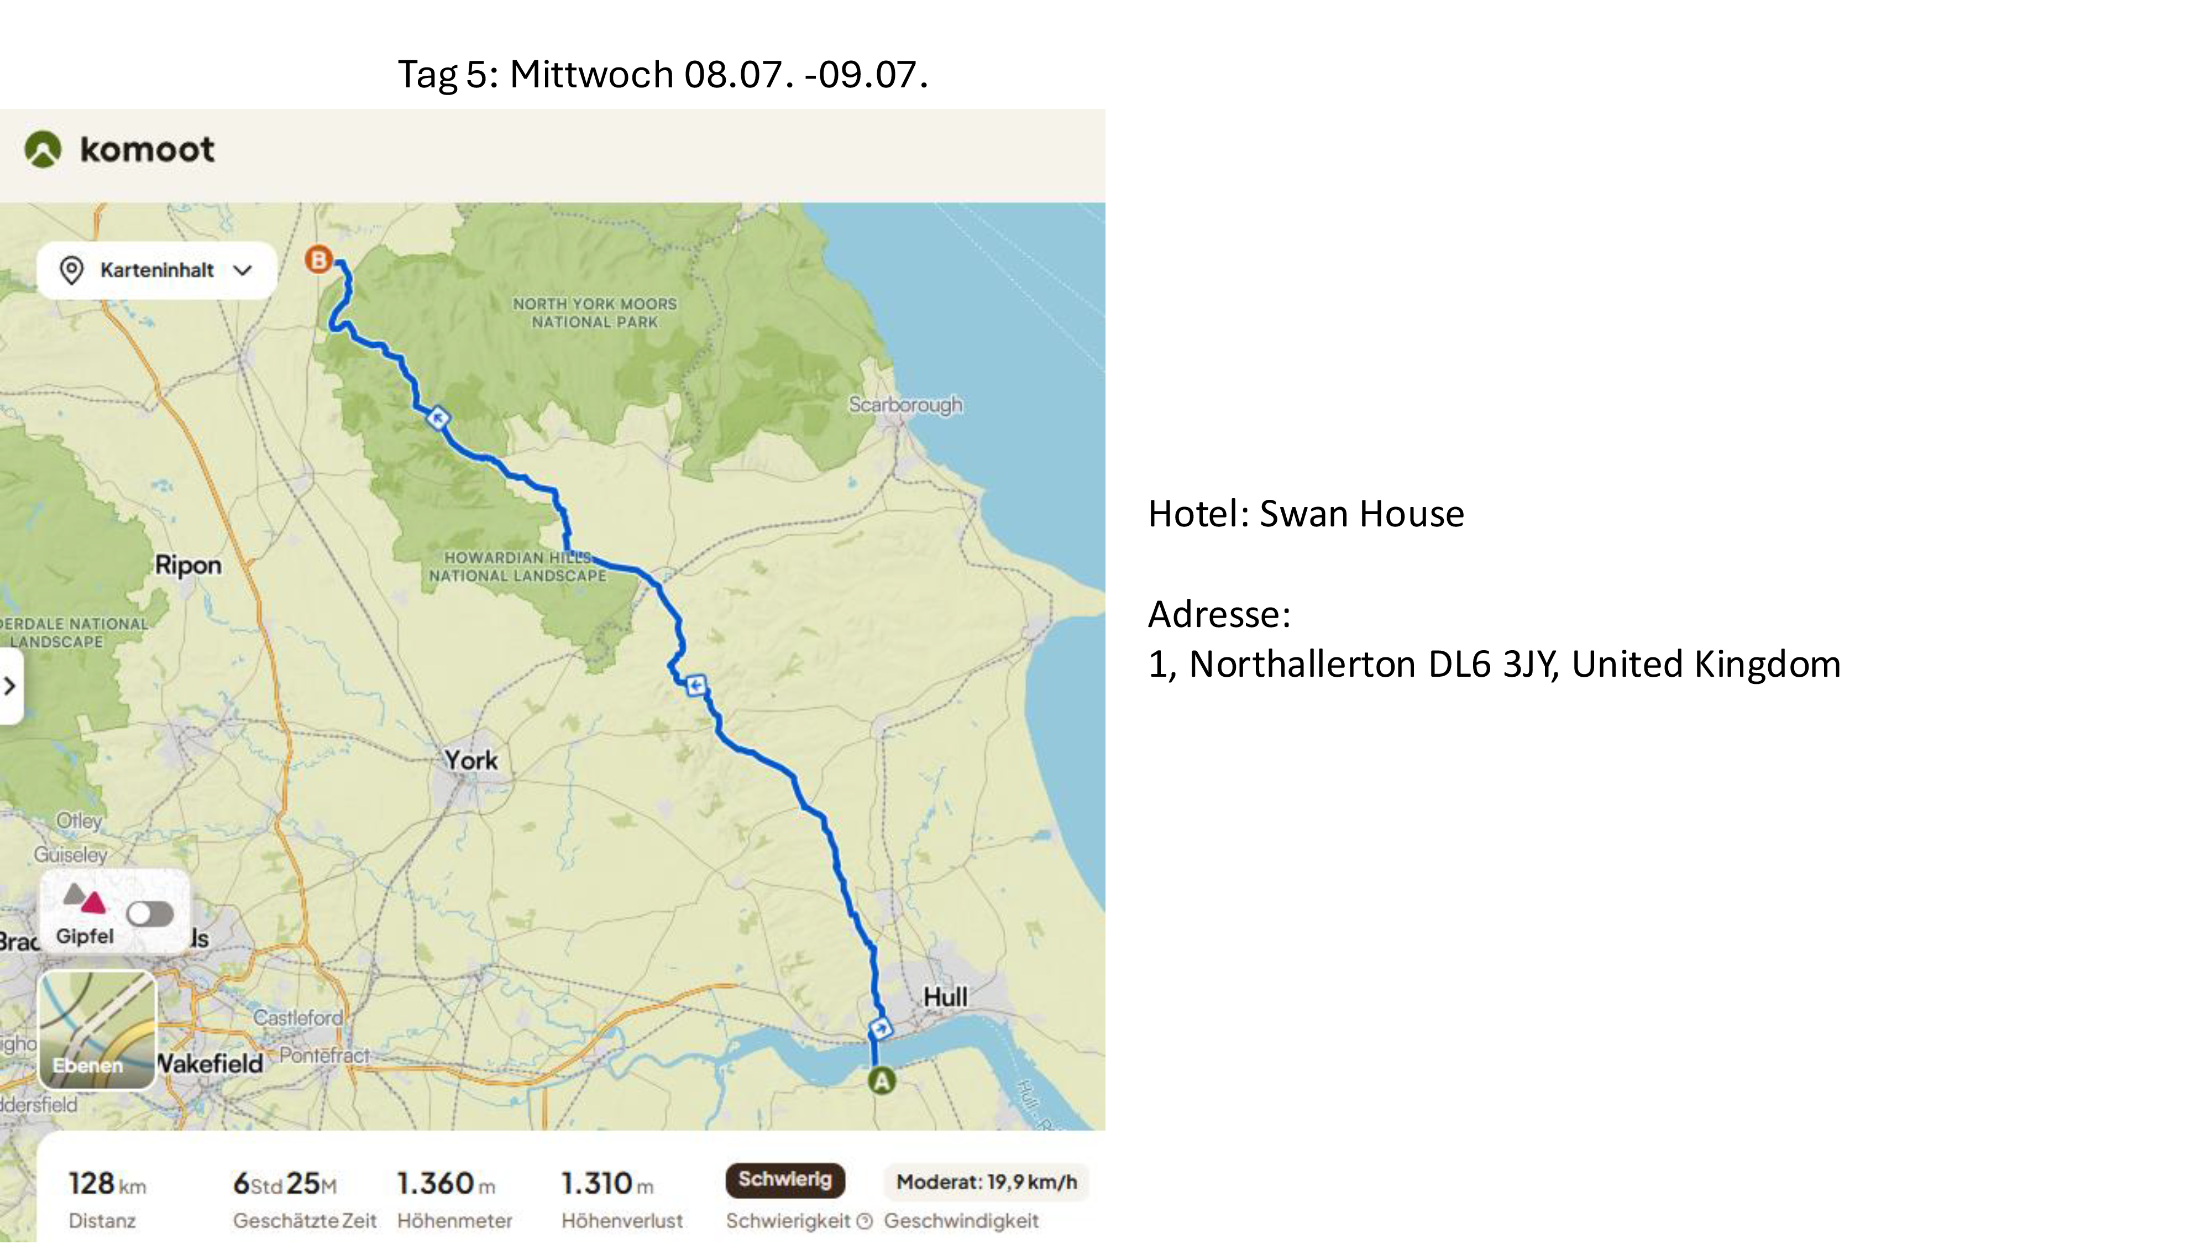Click the komoot logo icon
This screenshot has height=1244, width=2211.
43,149
